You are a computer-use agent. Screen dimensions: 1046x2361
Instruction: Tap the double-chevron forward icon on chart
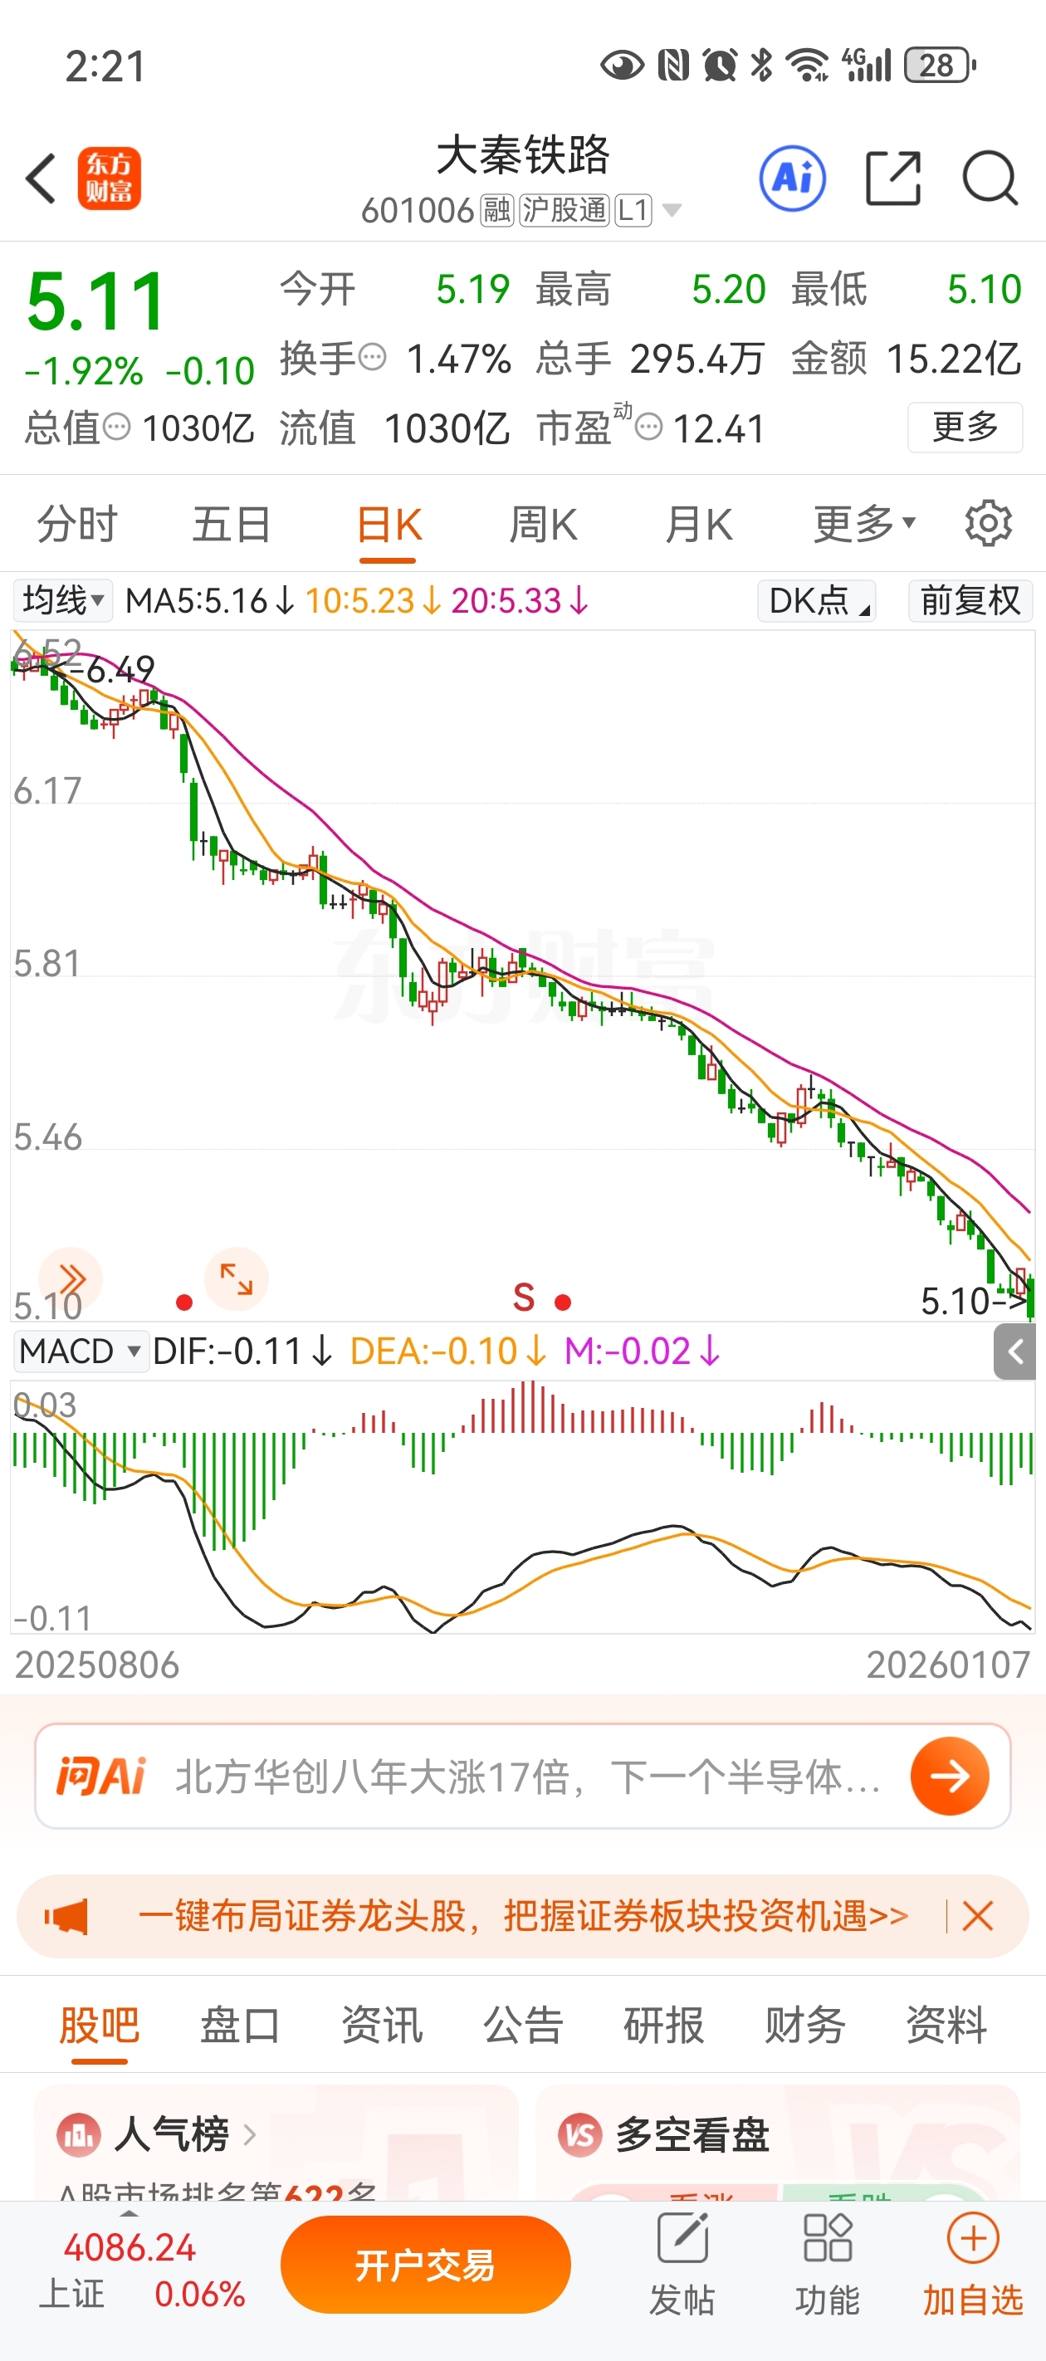click(71, 1278)
